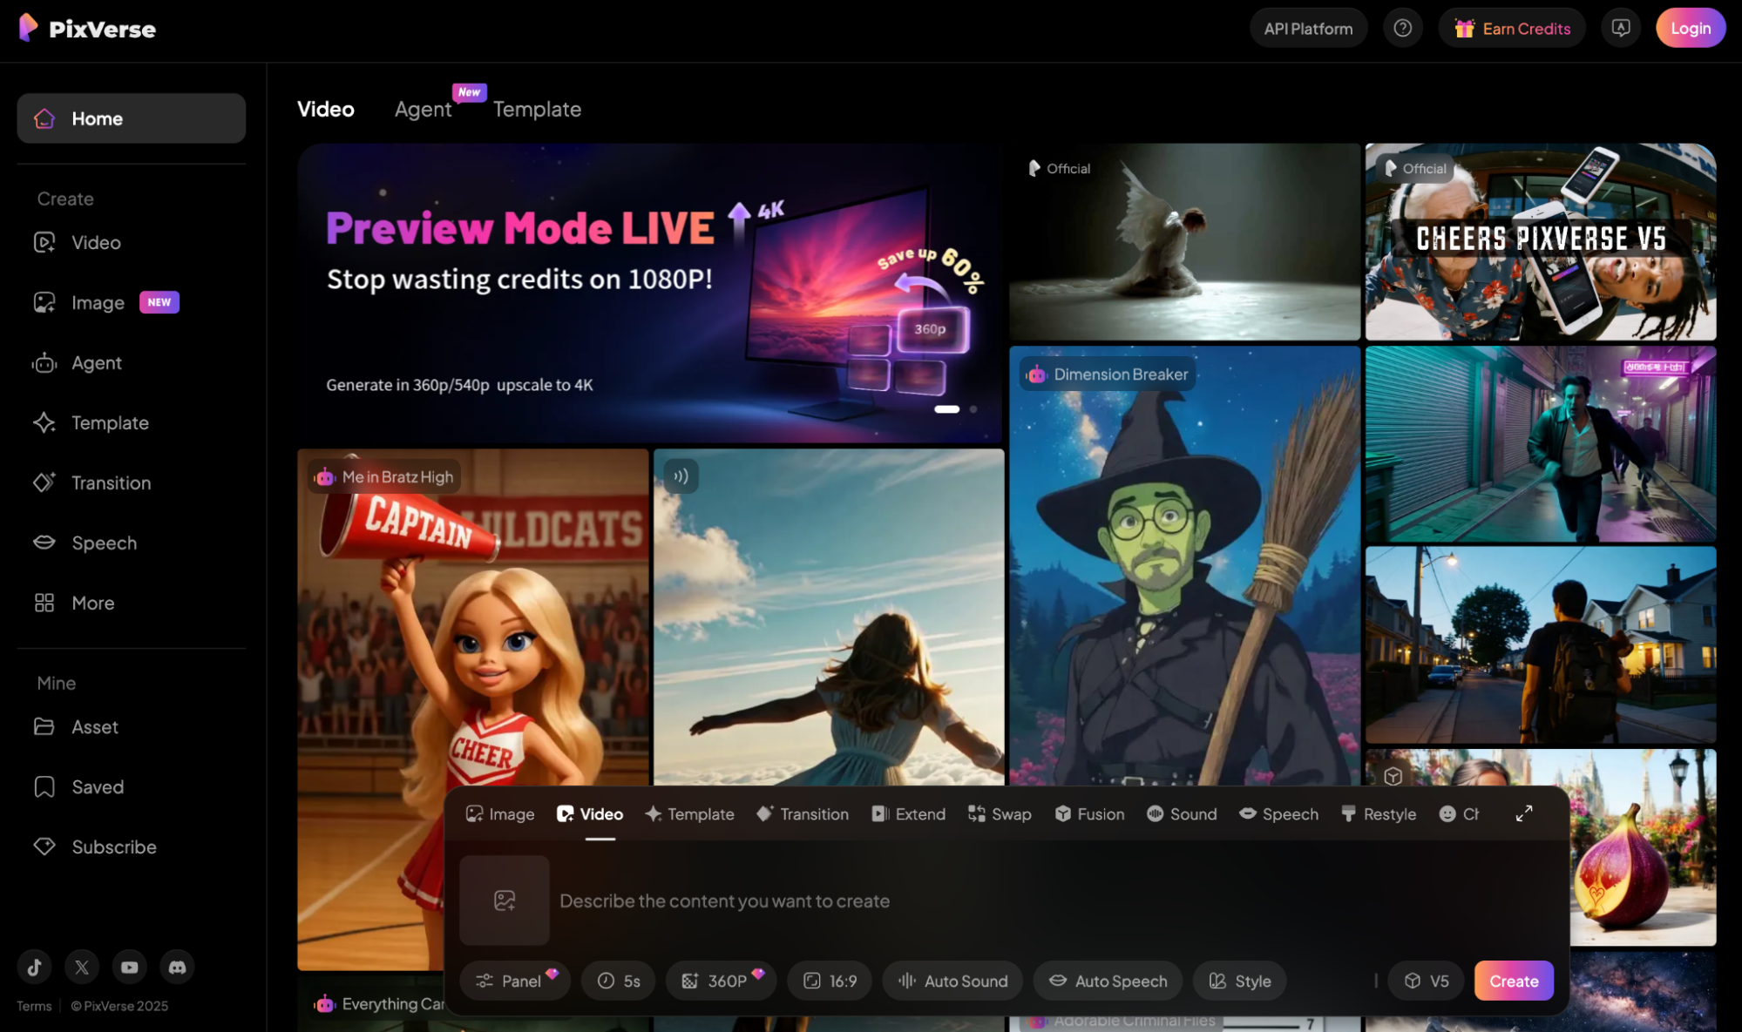The image size is (1742, 1032).
Task: Open the V5 model version dropdown
Action: (1426, 981)
